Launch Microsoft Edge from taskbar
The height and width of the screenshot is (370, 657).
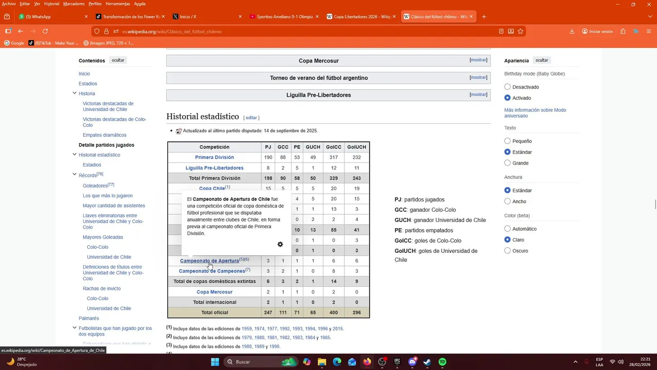(337, 362)
